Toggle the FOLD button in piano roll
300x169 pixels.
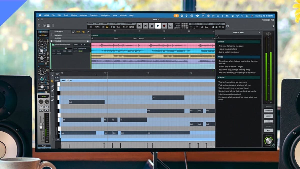pyautogui.click(x=57, y=81)
